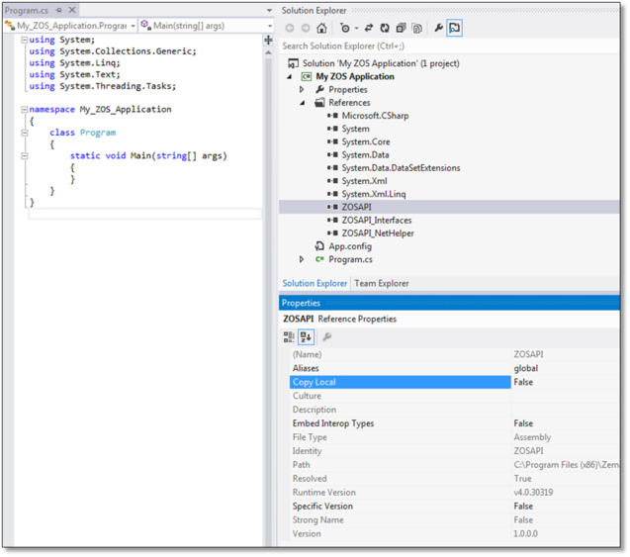Open the document list dropdown arrow
630x557 pixels.
(x=270, y=11)
